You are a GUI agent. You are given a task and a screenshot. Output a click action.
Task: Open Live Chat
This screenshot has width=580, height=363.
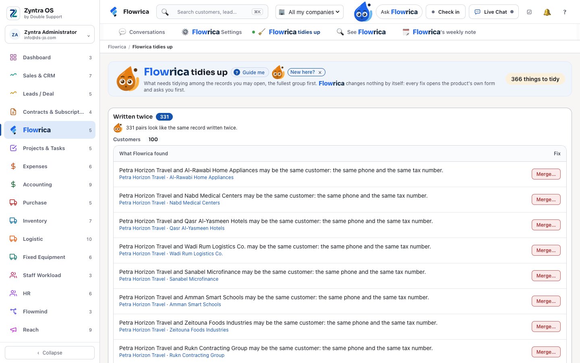(x=494, y=12)
